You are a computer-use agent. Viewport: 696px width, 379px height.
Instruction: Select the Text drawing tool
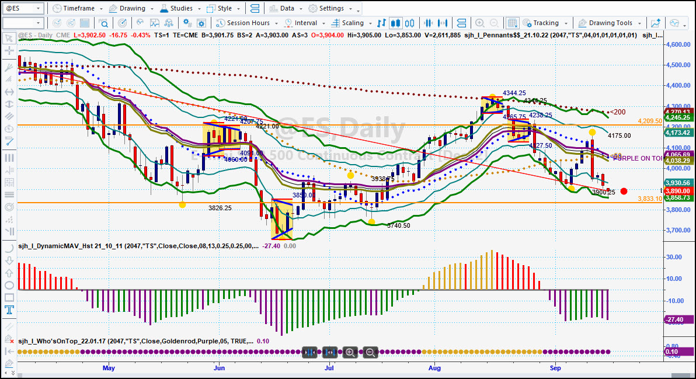8,310
